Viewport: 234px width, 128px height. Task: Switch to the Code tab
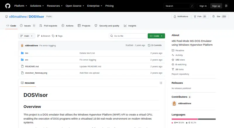click(x=11, y=26)
